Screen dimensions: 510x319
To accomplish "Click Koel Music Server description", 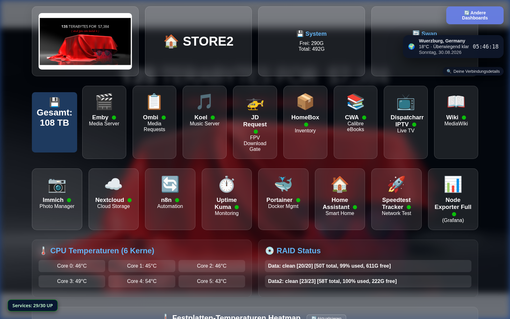I will (205, 123).
